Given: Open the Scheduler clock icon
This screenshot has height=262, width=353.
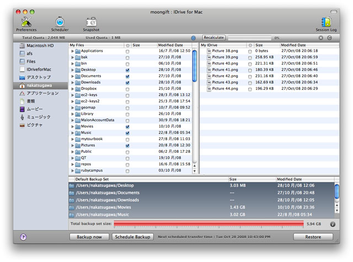Looking at the screenshot, I should coord(60,22).
